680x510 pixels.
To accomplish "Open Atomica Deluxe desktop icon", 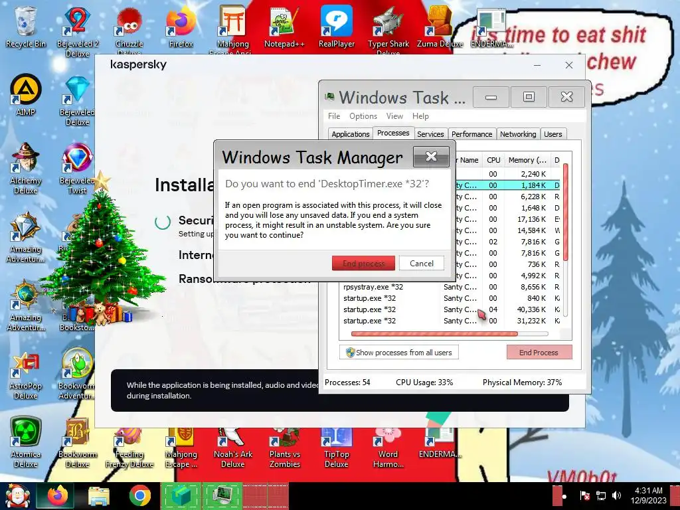I will (x=26, y=442).
